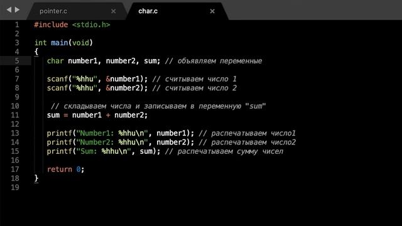Image resolution: width=402 pixels, height=226 pixels.
Task: Click the string "Sum: %hhu\n"
Action: pyautogui.click(x=104, y=151)
